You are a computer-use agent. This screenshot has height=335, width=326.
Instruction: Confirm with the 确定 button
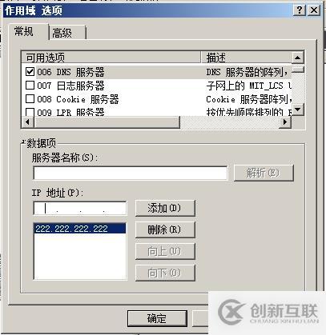point(157,318)
